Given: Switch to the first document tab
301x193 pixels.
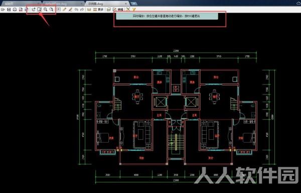Looking at the screenshot, I should coord(21,4).
